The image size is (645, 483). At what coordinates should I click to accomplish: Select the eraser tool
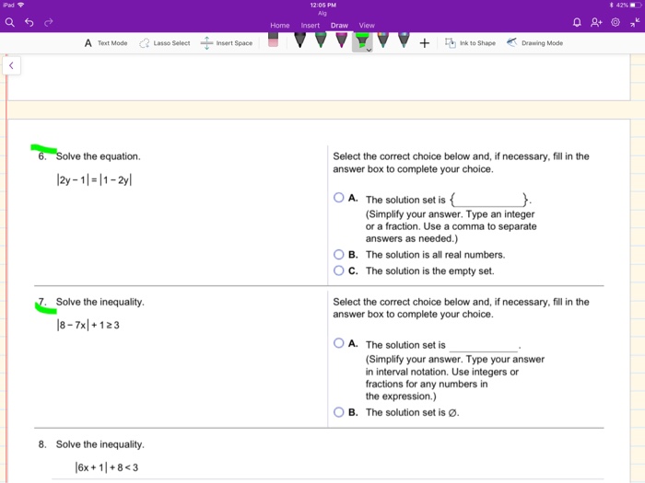pos(273,40)
